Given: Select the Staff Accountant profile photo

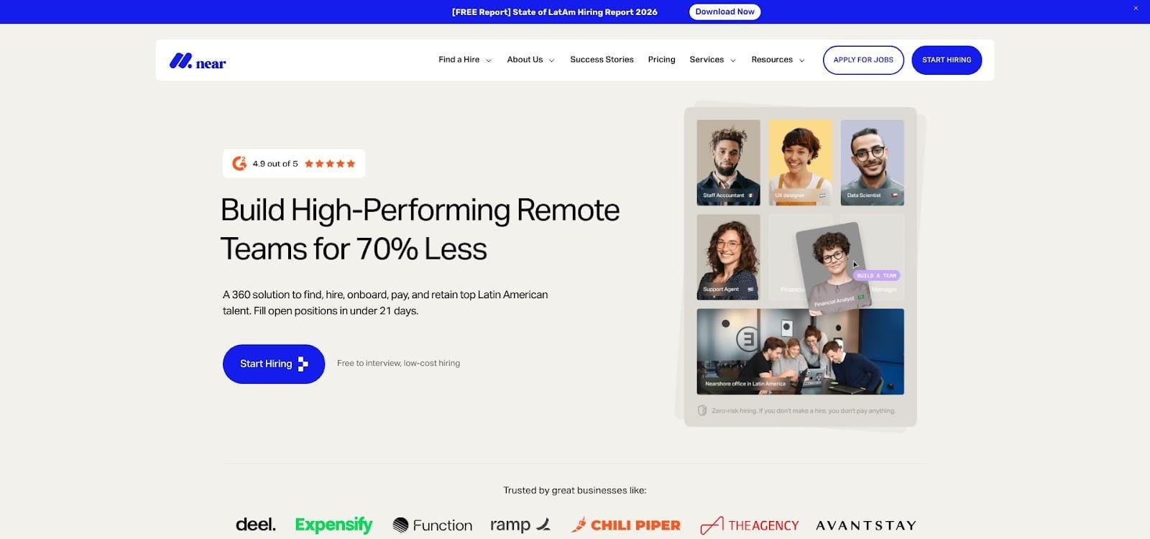Looking at the screenshot, I should pyautogui.click(x=728, y=162).
